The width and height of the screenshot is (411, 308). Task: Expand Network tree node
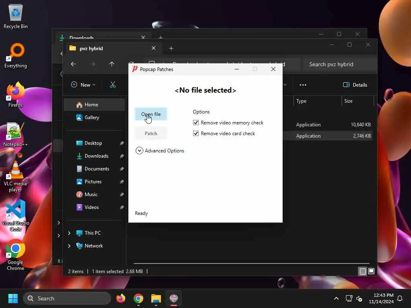pos(69,246)
